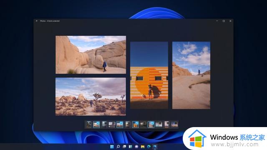
Task: Select the ninth filmstrip thumbnail, highlighted rock slope
Action: point(151,125)
